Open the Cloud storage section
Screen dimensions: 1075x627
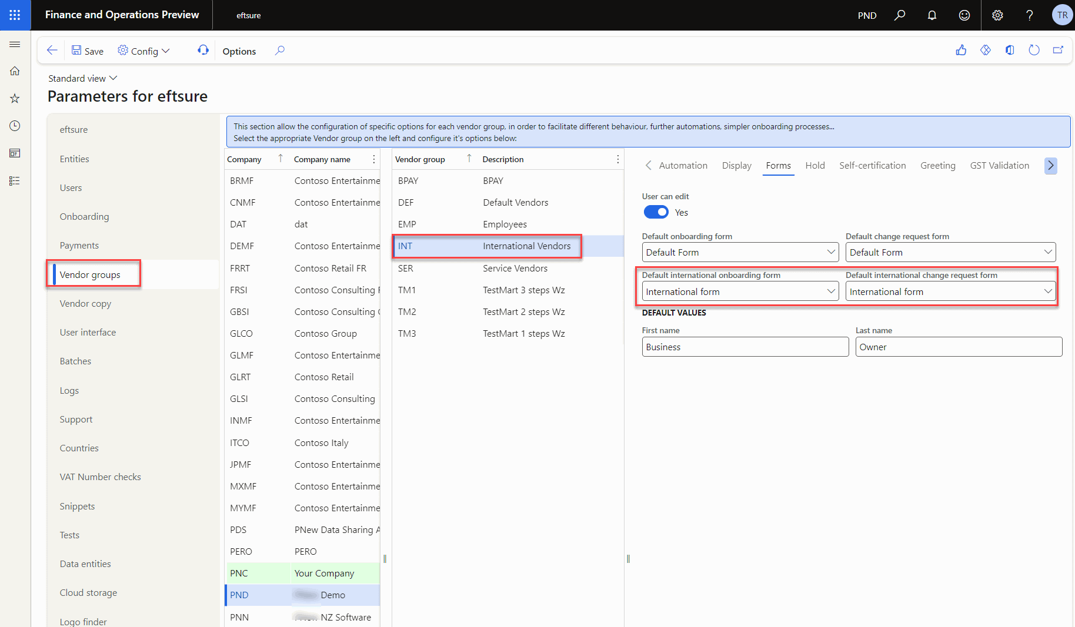pyautogui.click(x=88, y=592)
